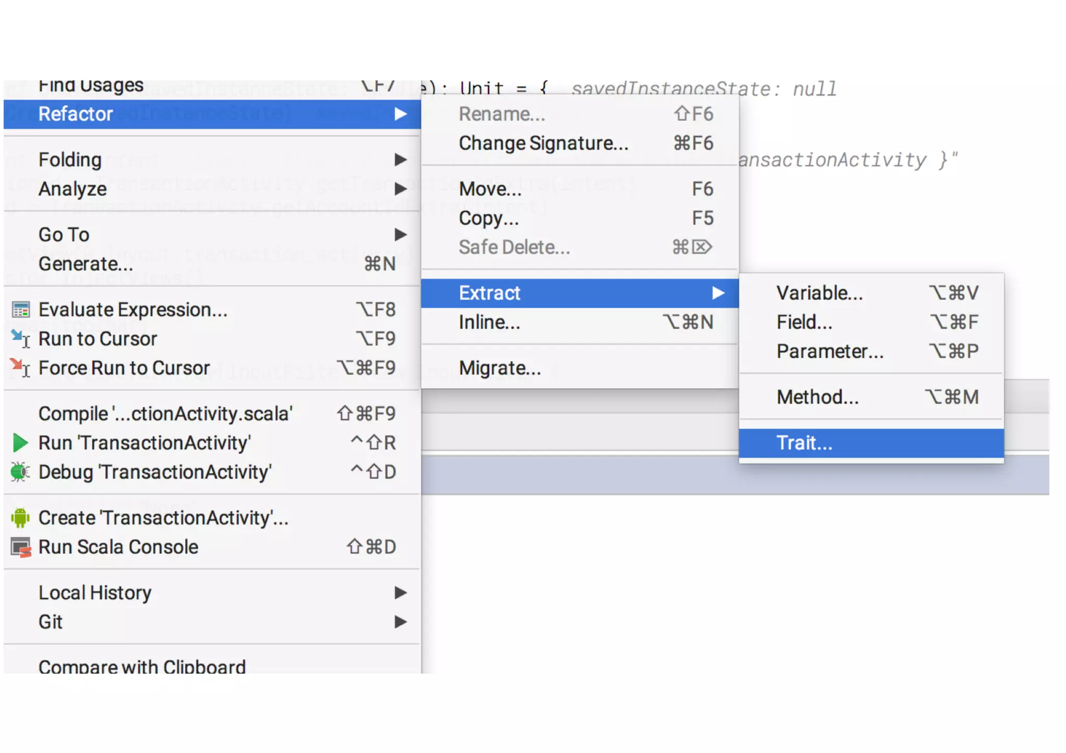Click the Run Scala Console icon
1066x753 pixels.
click(21, 547)
